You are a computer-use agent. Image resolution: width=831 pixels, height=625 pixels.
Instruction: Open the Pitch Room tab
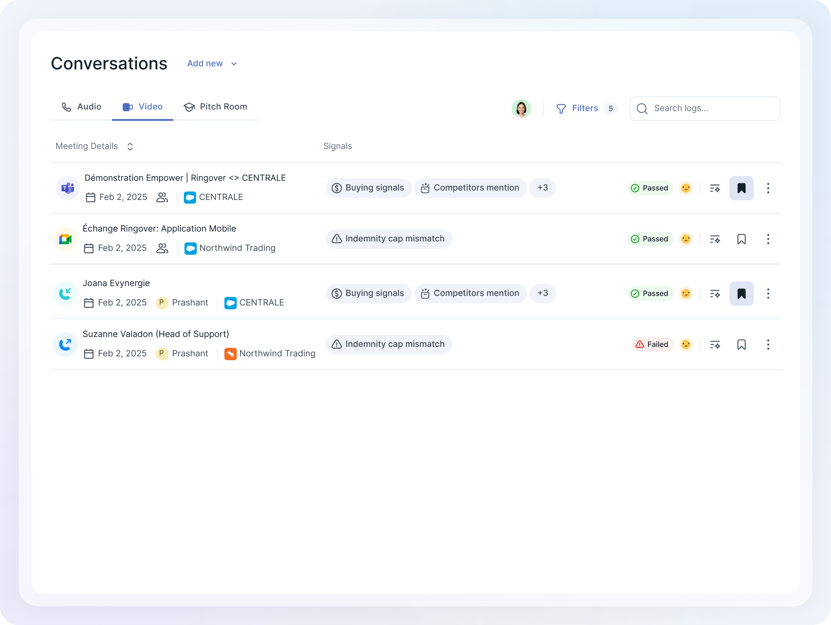[x=216, y=107]
